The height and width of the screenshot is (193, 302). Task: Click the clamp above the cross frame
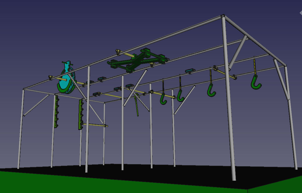coord(119,51)
